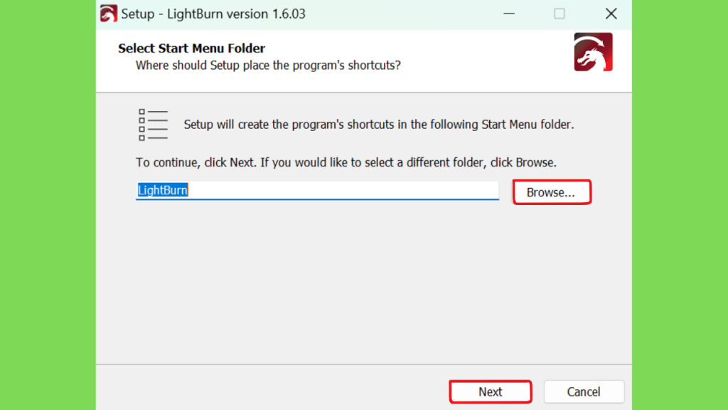Close the LightBurn Setup installer window
Screen dimensions: 728x410
[611, 14]
